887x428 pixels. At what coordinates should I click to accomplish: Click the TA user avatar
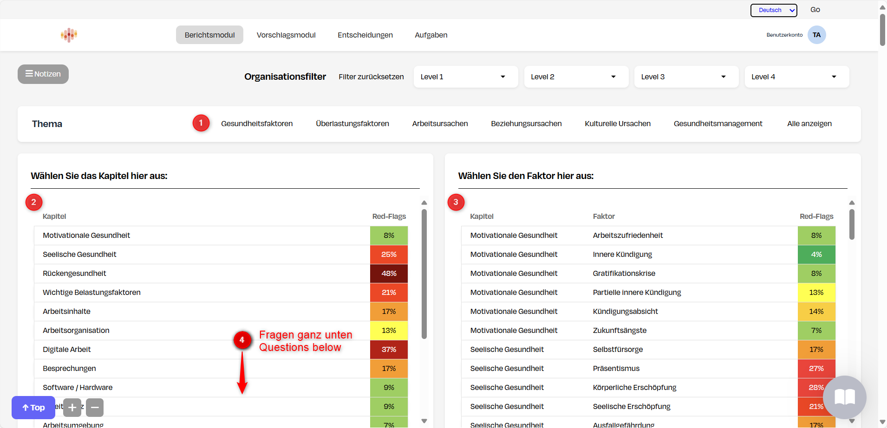pyautogui.click(x=817, y=34)
